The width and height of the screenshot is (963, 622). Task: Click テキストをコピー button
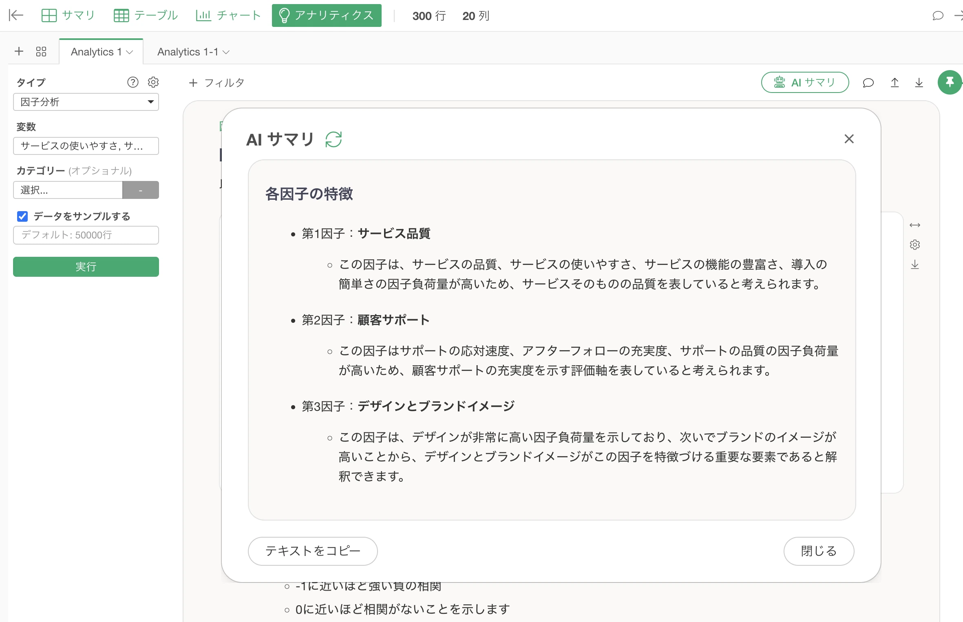coord(313,551)
